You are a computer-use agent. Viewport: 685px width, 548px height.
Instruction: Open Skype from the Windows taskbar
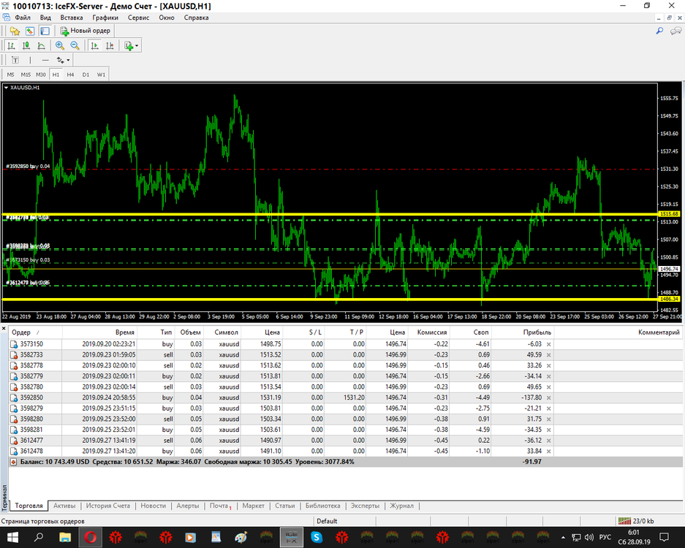pos(317,537)
